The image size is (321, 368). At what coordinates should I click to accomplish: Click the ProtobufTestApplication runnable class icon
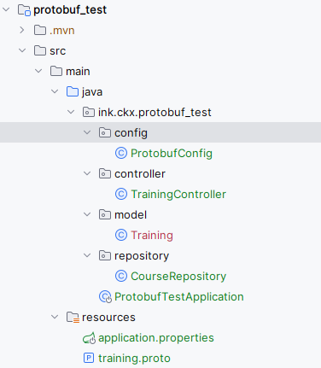105,297
